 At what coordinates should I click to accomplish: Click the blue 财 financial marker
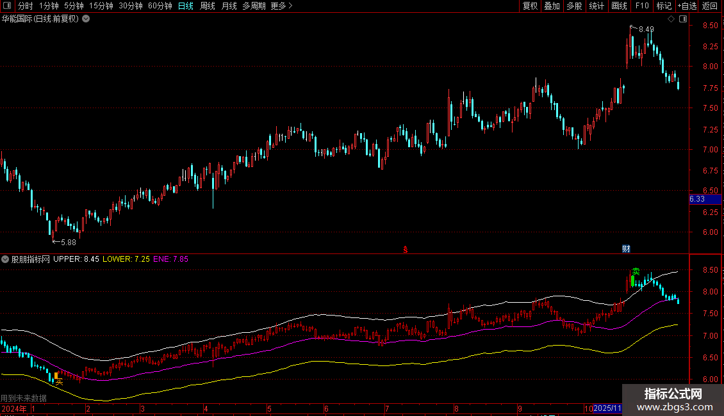point(626,248)
